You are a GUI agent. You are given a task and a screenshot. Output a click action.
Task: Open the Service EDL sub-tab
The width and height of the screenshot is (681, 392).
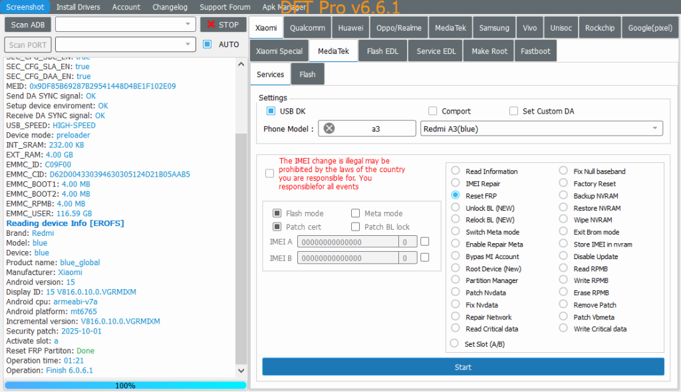[436, 50]
